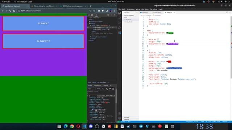Switch to the Computed tab in DevTools
This screenshot has width=232, height=130.
click(98, 86)
